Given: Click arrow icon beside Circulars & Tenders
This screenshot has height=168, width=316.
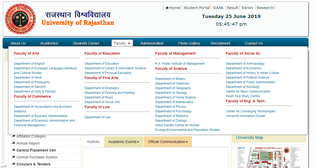Looking at the screenshot, I should coord(13,164).
